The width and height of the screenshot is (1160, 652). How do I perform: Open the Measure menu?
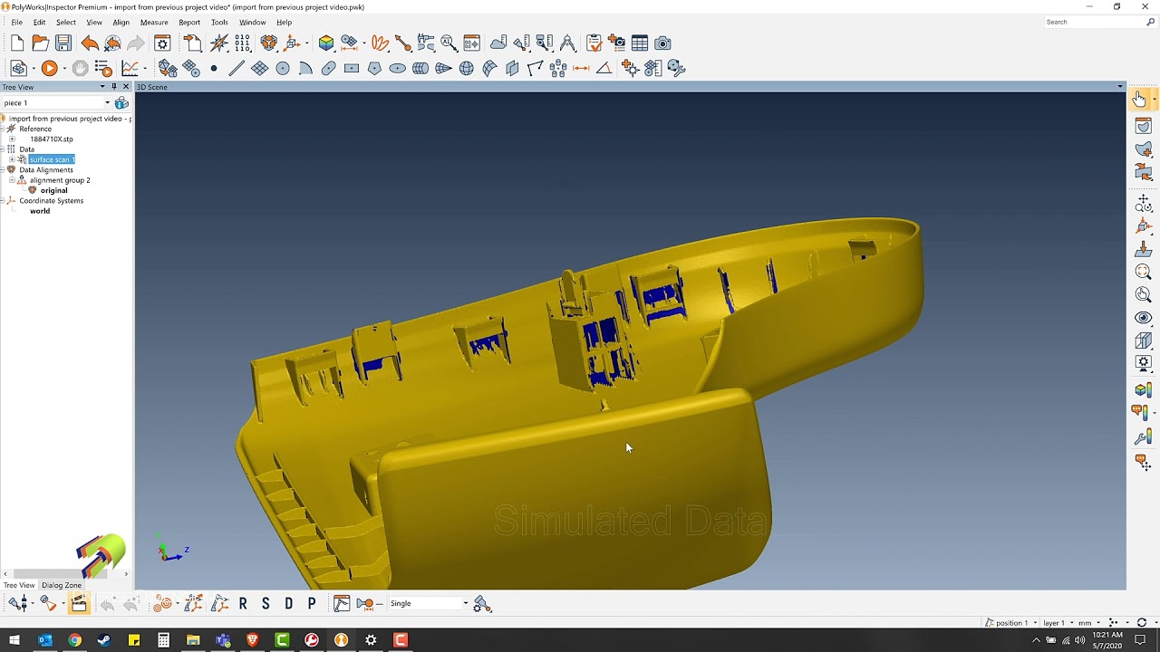(x=154, y=22)
